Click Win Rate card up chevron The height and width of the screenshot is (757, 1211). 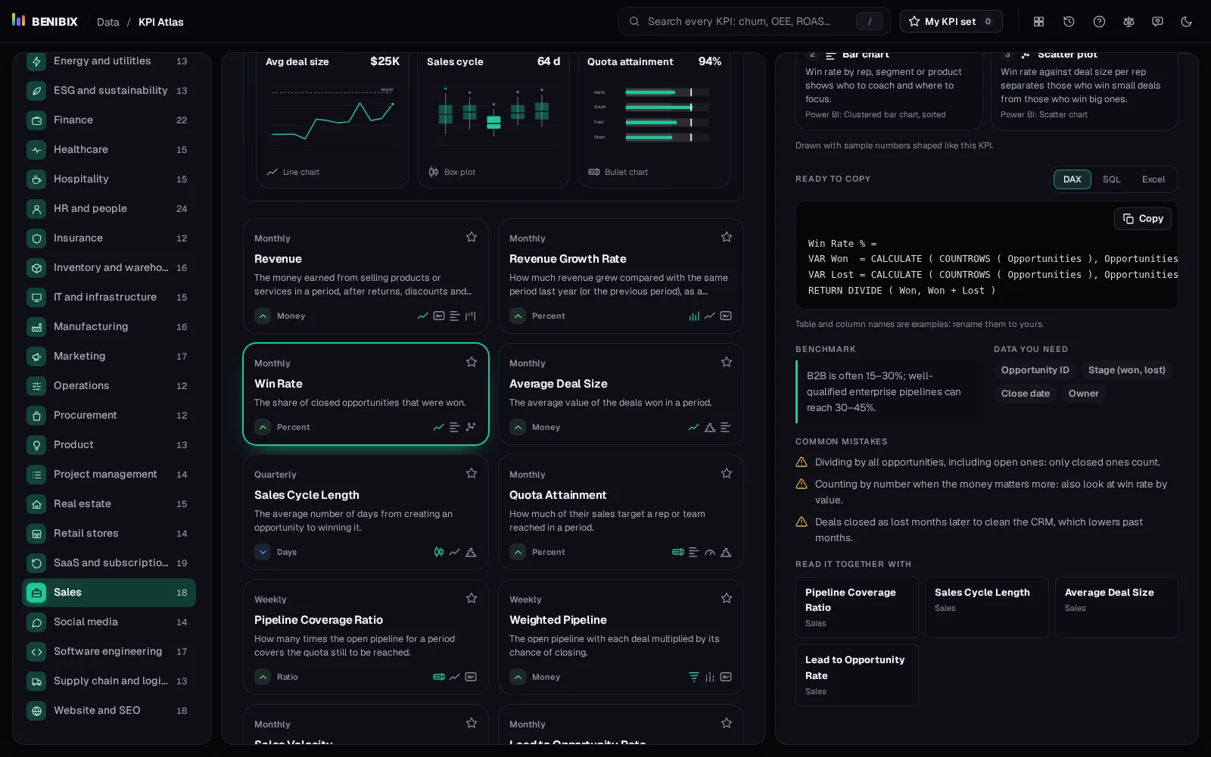click(x=263, y=427)
